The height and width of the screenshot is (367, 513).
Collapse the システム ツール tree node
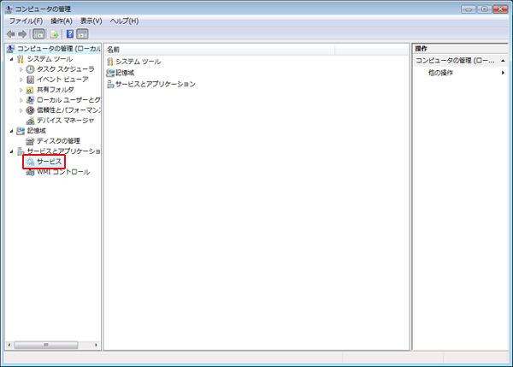(x=12, y=59)
